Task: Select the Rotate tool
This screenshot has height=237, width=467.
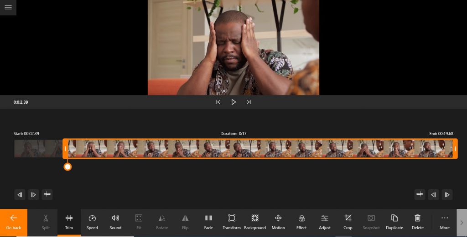Action: coord(162,222)
